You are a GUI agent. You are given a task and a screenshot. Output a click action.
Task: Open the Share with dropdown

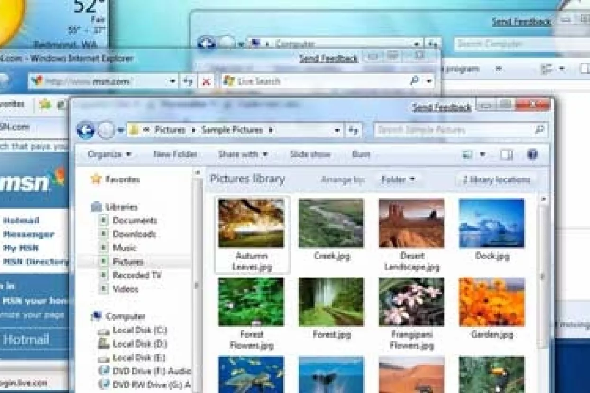pos(243,154)
